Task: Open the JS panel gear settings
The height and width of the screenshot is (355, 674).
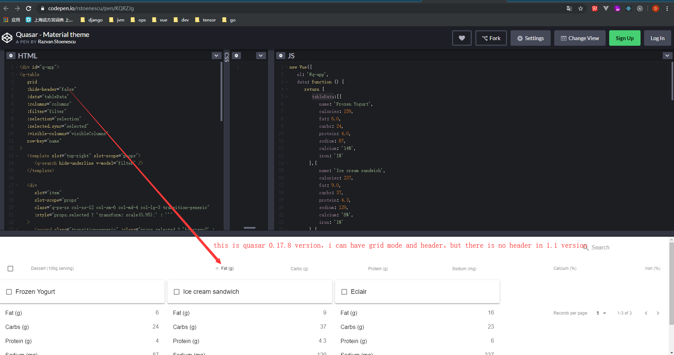Action: [x=280, y=56]
